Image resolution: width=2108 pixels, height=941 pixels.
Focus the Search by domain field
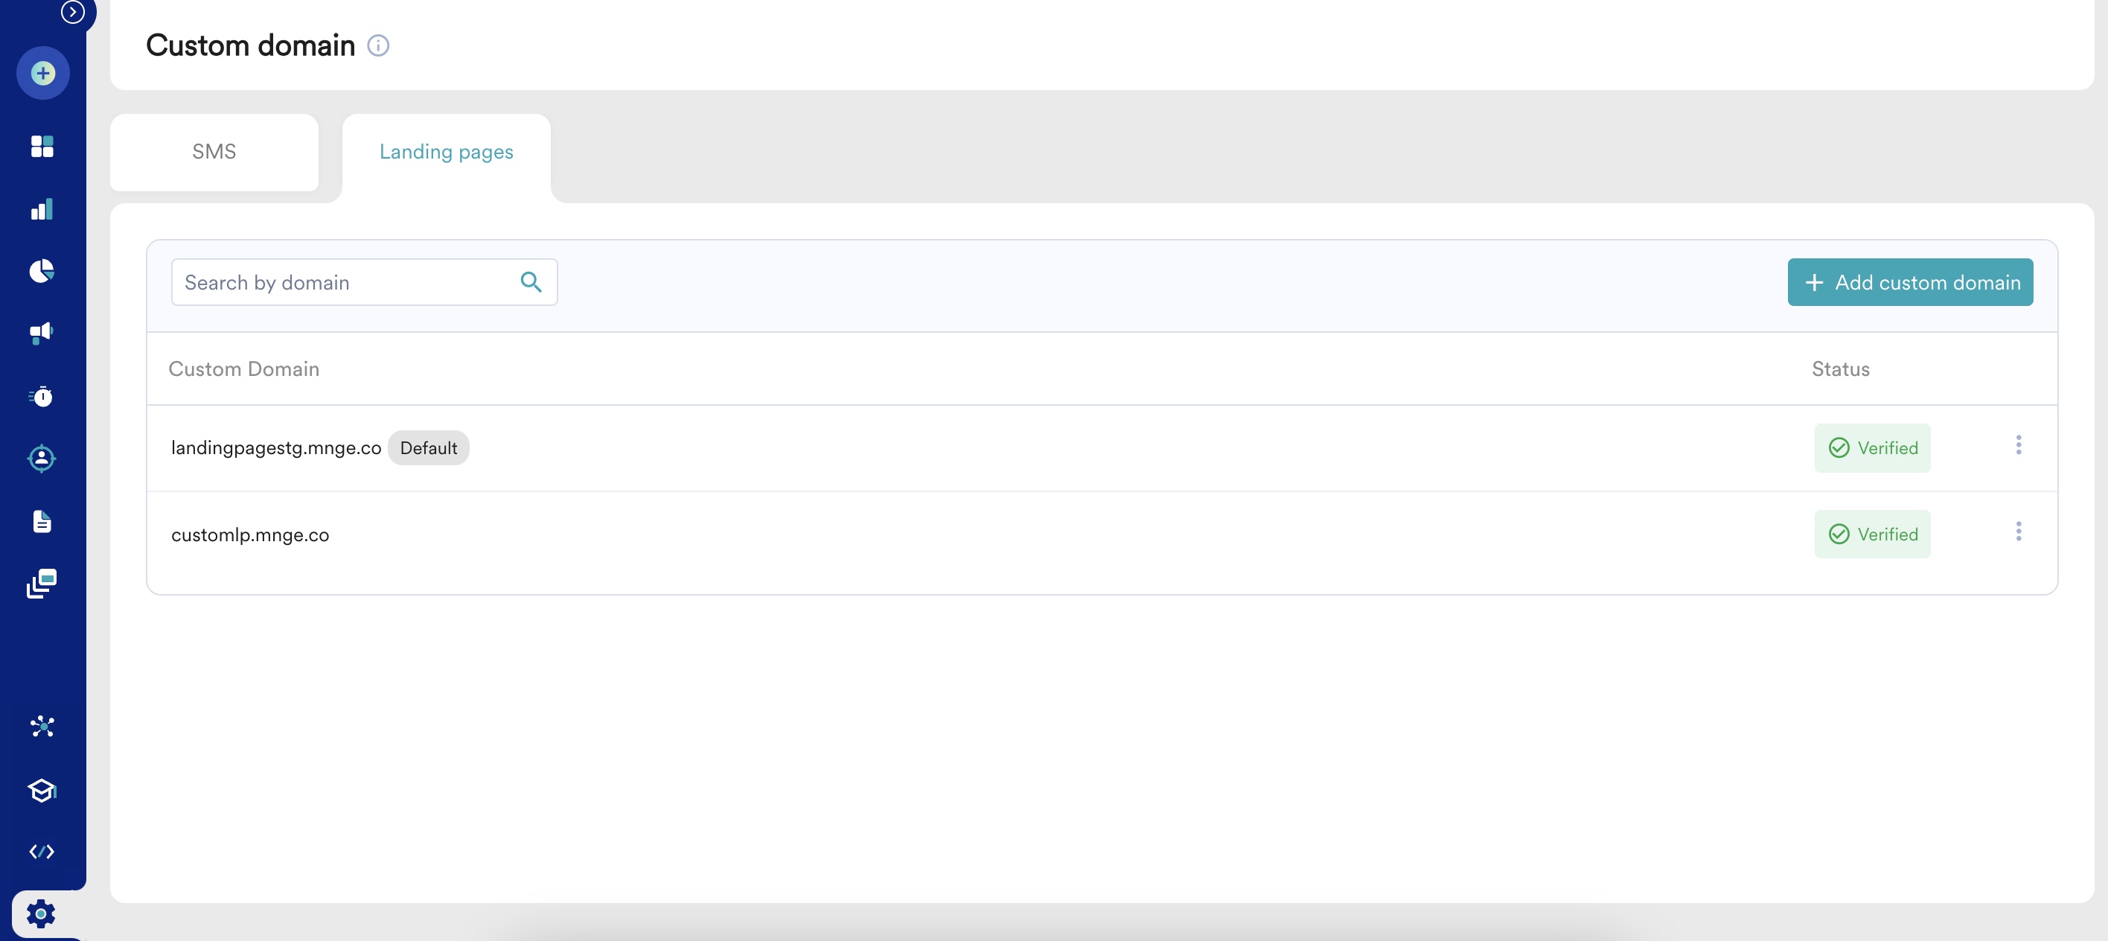[364, 282]
